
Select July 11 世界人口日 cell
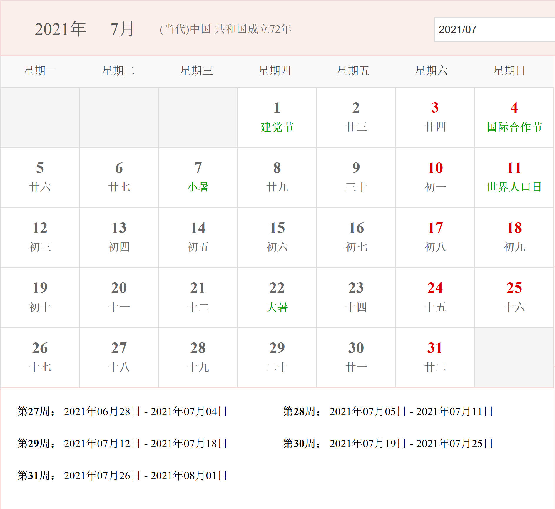[514, 178]
